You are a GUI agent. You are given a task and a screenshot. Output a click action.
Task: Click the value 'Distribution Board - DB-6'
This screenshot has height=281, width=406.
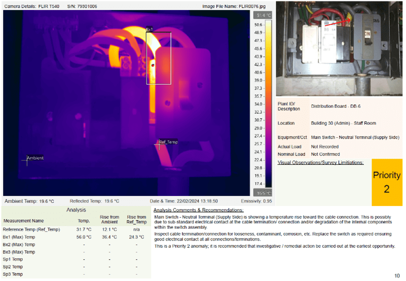pyautogui.click(x=335, y=106)
